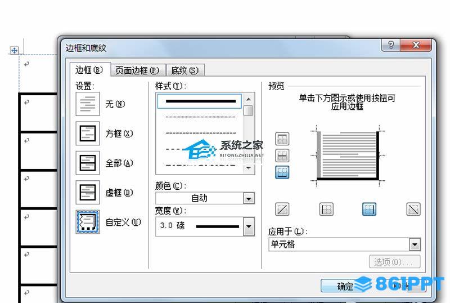Open the 应用于 apply-to dropdown
This screenshot has width=450, height=303.
click(415, 244)
